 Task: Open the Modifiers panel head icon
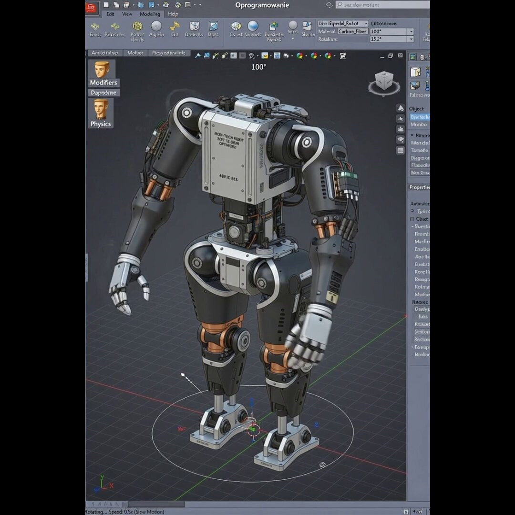[101, 70]
